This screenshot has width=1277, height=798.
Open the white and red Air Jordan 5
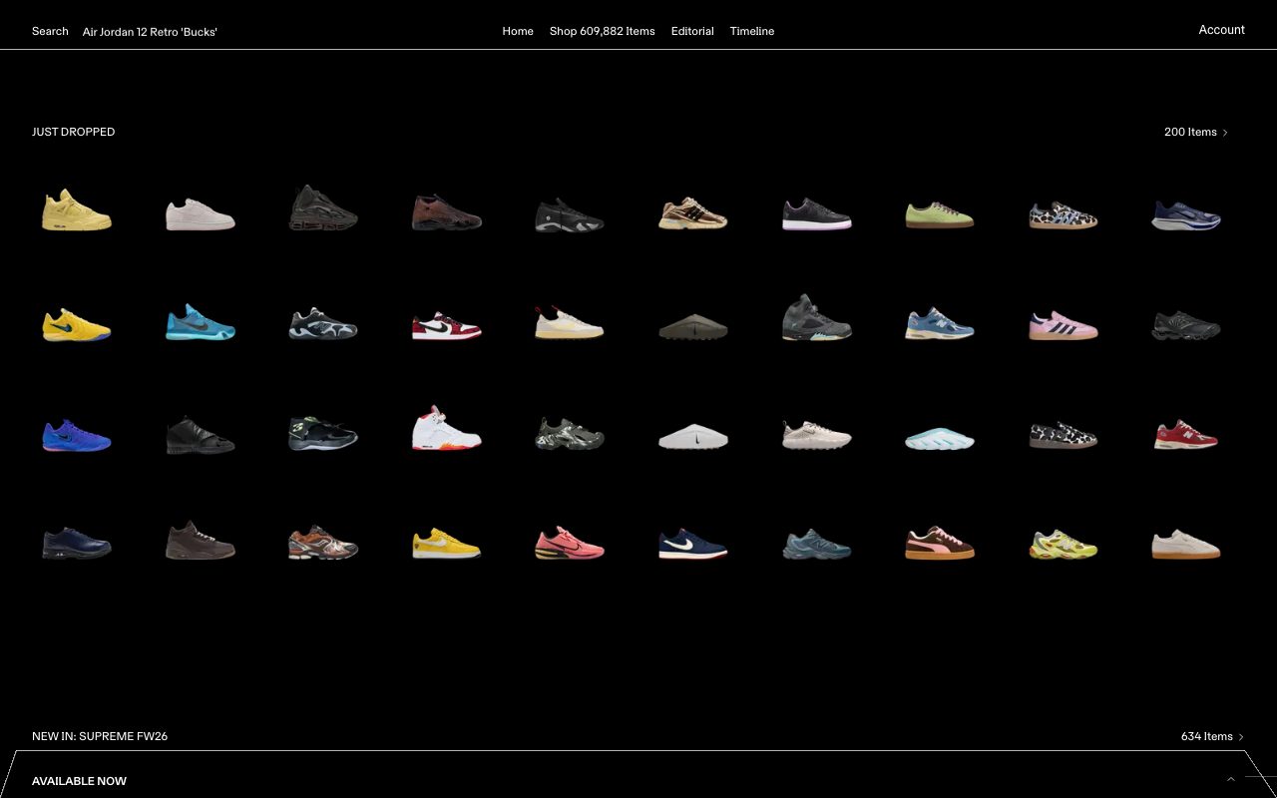tap(447, 428)
